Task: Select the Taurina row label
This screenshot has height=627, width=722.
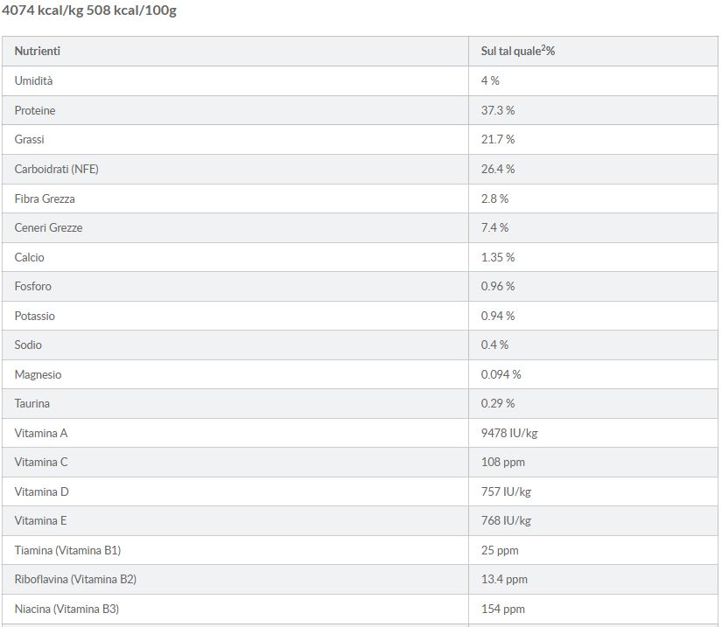Action: coord(32,403)
